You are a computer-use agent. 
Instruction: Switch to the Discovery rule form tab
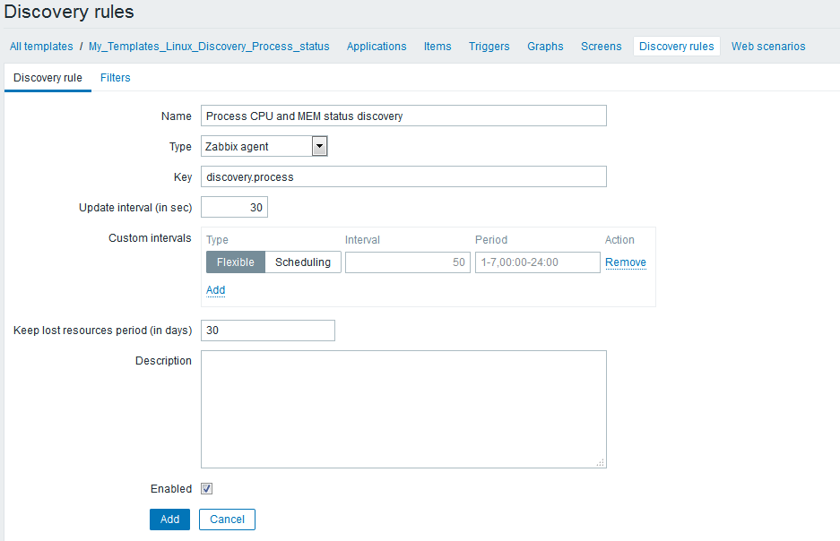[x=48, y=78]
